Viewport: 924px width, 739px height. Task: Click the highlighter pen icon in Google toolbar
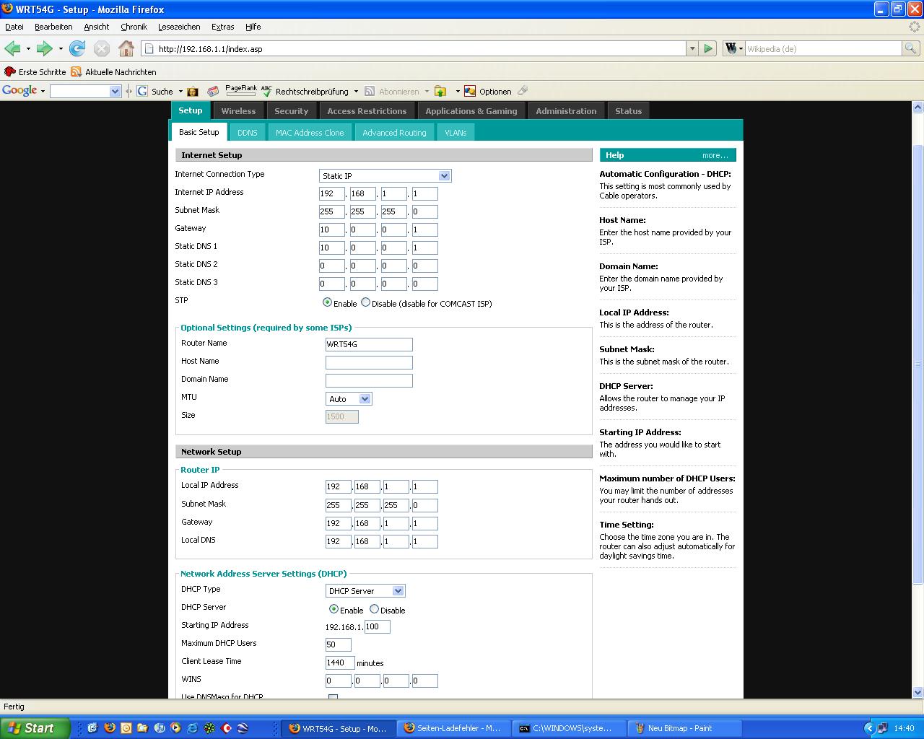point(523,90)
